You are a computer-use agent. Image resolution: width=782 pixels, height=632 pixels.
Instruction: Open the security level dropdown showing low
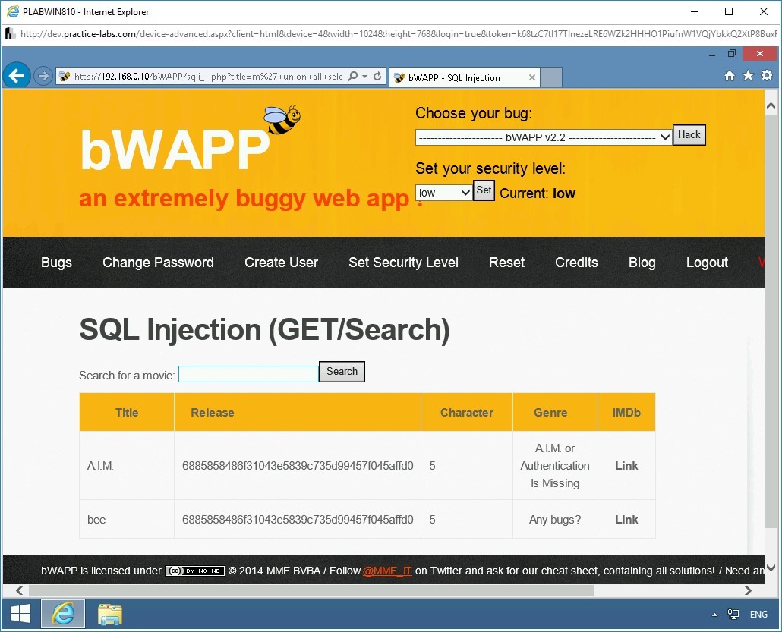pyautogui.click(x=443, y=192)
